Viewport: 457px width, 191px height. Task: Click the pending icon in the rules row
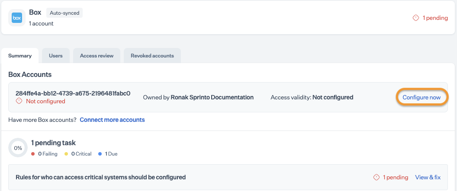click(377, 177)
